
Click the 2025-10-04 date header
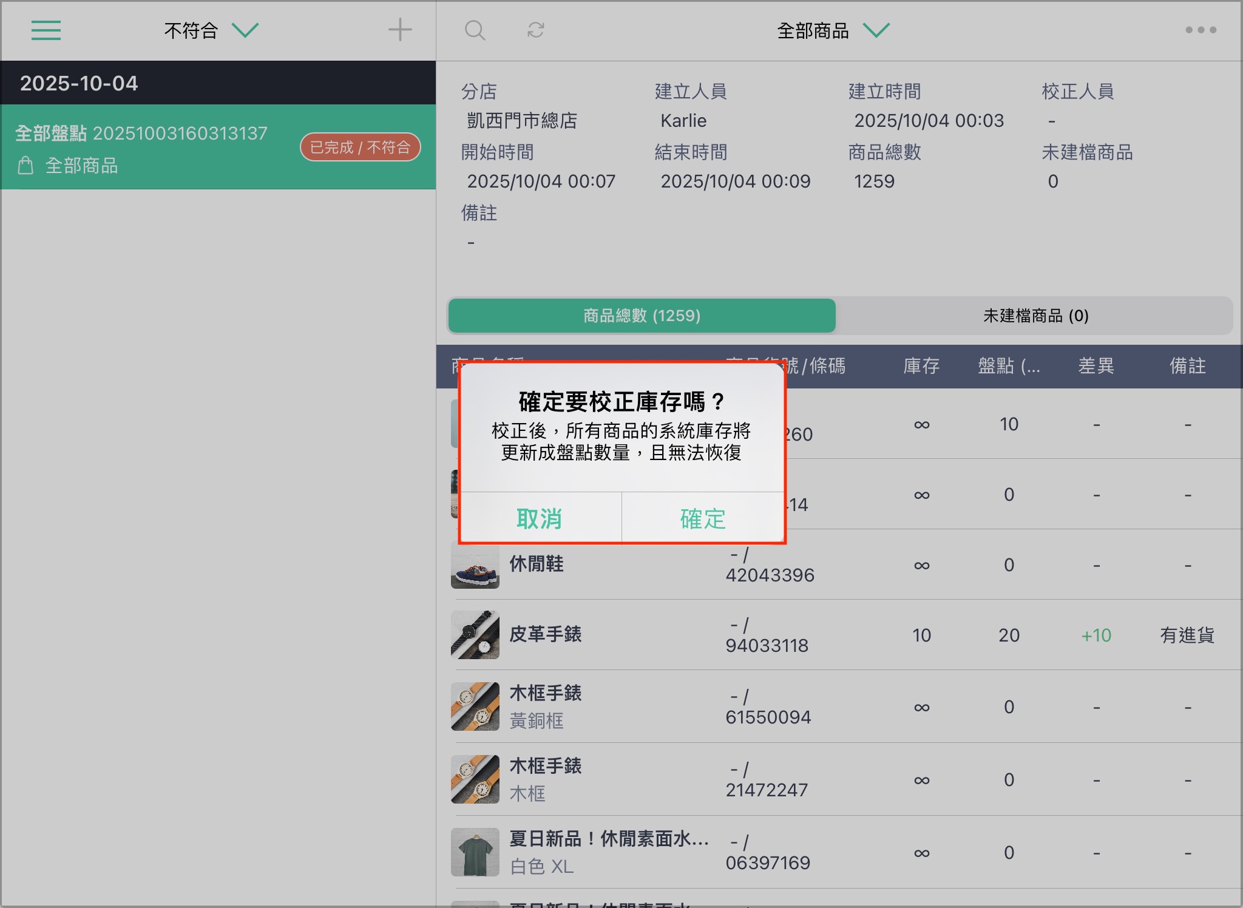point(79,83)
